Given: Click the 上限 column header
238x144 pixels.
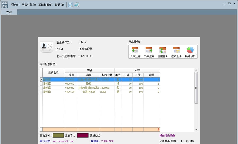Looking at the screenshot, I should [x=138, y=75].
